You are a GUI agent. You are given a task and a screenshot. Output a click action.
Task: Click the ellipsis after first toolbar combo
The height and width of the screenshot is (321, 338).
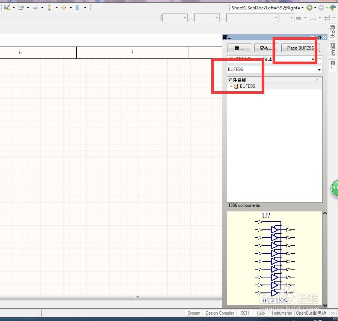(191, 20)
